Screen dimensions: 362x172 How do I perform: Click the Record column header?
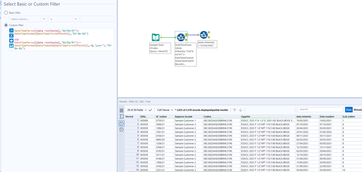(132, 117)
